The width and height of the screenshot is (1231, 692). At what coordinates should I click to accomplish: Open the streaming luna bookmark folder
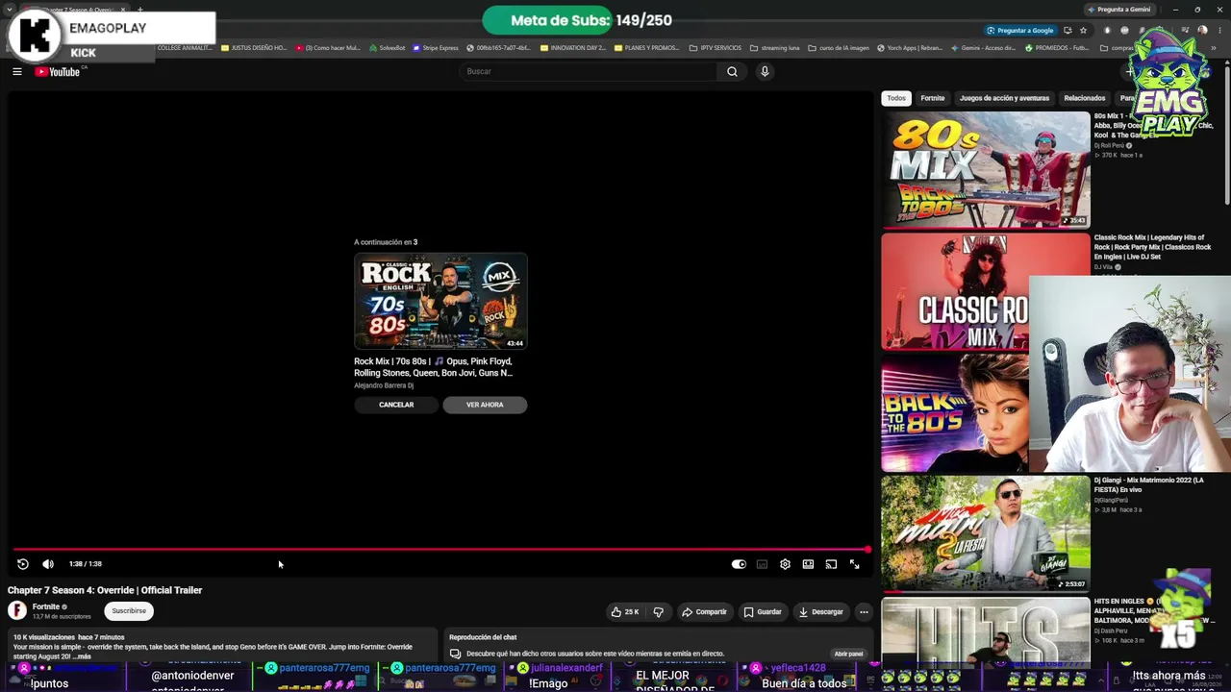(775, 48)
